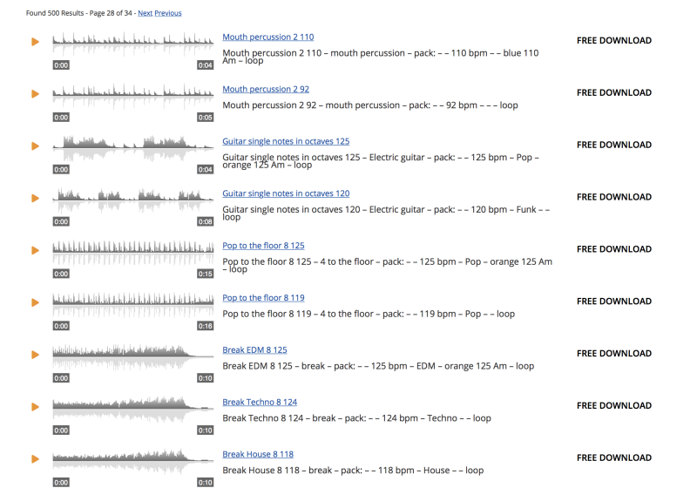Click Free Download for Mouth percussion 2 92

(613, 92)
